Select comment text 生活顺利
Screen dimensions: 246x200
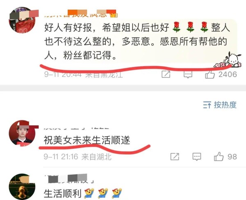point(62,193)
